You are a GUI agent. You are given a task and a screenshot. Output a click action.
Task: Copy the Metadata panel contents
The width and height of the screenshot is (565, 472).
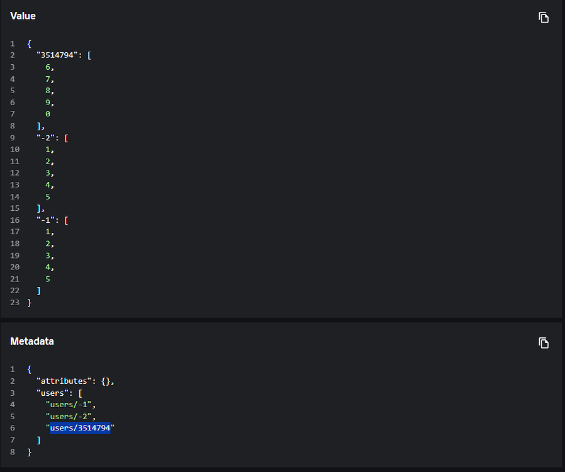[544, 343]
